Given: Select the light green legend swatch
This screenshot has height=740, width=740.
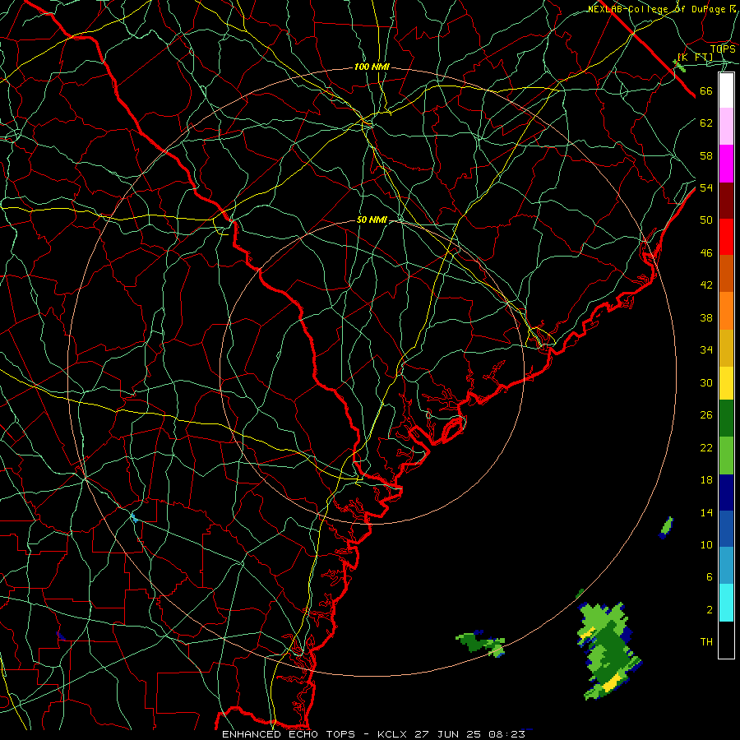Looking at the screenshot, I should 726,456.
